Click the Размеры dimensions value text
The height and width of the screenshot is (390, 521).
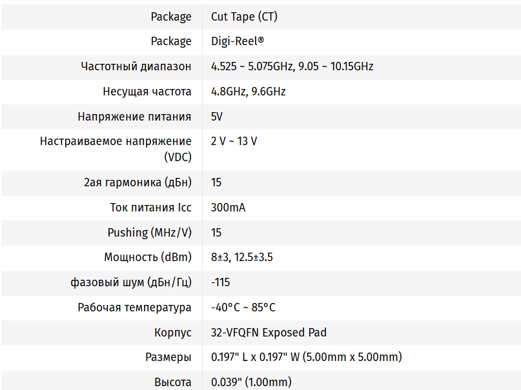coord(307,357)
